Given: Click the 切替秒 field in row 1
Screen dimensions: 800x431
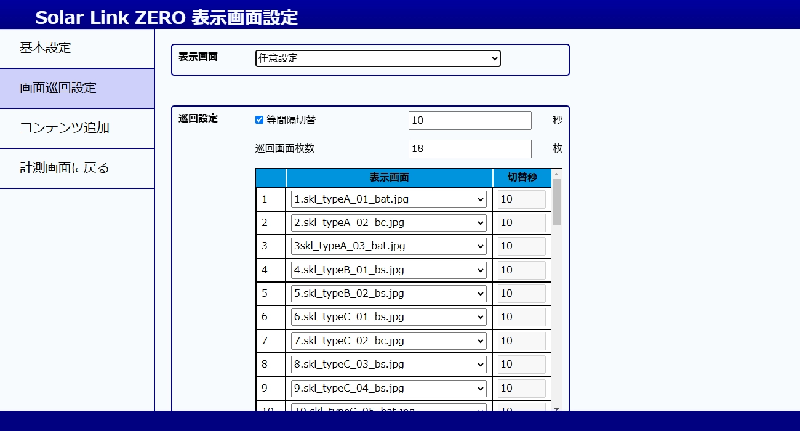Looking at the screenshot, I should click(521, 199).
